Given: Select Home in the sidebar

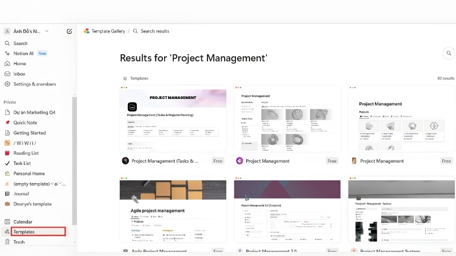Looking at the screenshot, I should (20, 64).
